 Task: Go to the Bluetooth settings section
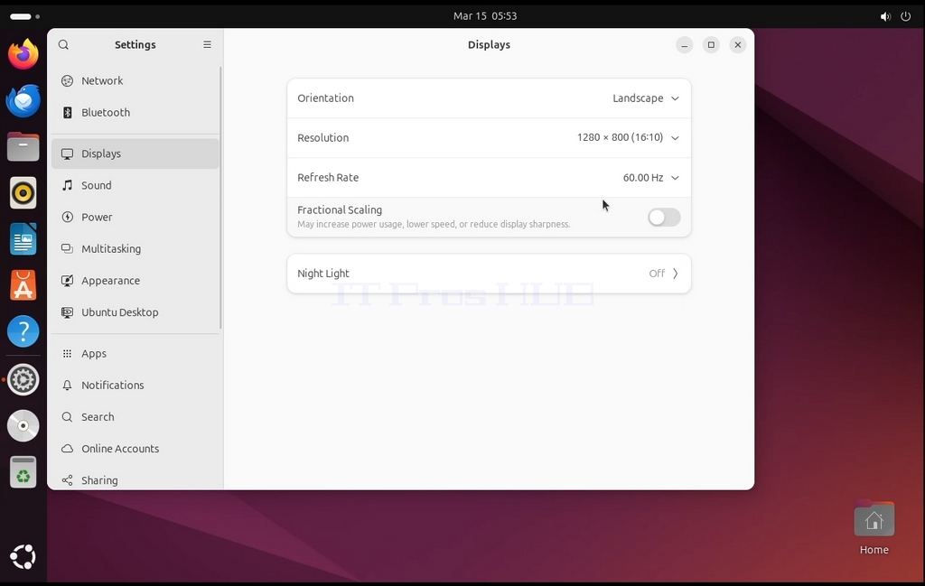coord(135,113)
